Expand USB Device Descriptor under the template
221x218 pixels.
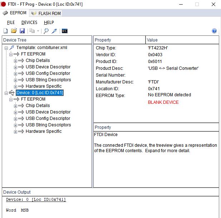pyautogui.click(x=15, y=67)
